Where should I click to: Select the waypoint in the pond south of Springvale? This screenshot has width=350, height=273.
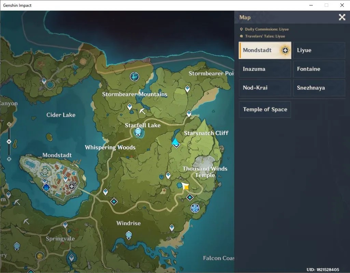(x=71, y=258)
